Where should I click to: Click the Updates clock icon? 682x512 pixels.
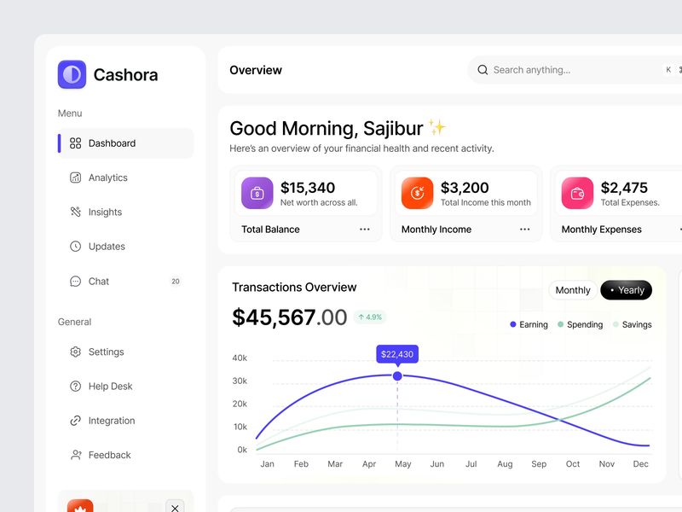click(x=75, y=247)
